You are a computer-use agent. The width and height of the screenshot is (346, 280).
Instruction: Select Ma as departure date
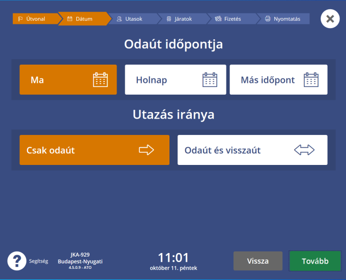tap(68, 80)
